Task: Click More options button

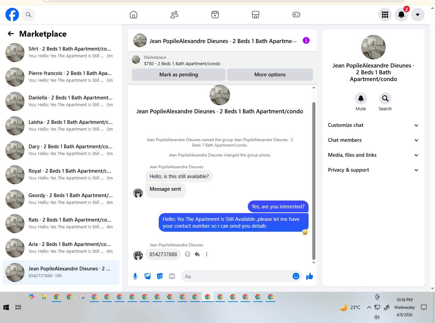Action: click(270, 75)
